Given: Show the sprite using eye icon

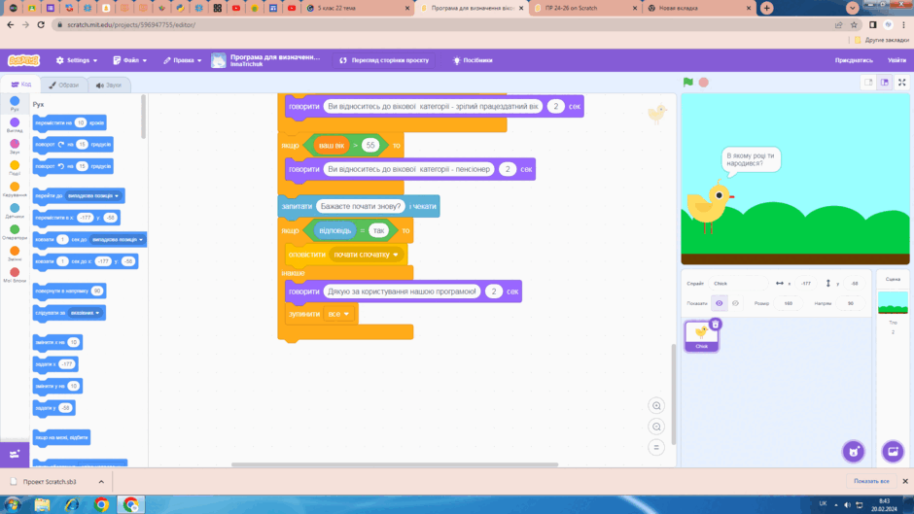Looking at the screenshot, I should (720, 303).
